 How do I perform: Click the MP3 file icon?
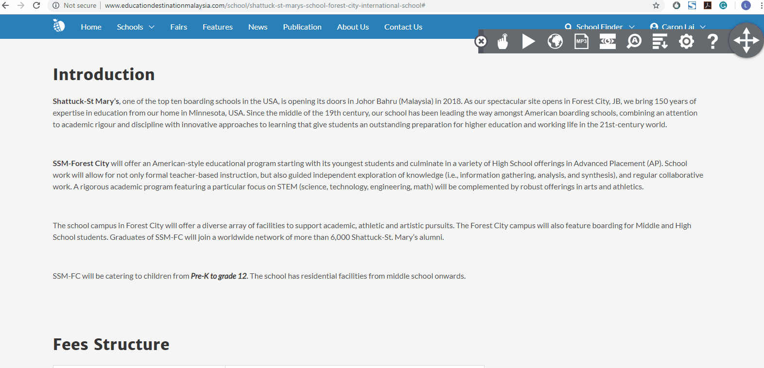(581, 42)
